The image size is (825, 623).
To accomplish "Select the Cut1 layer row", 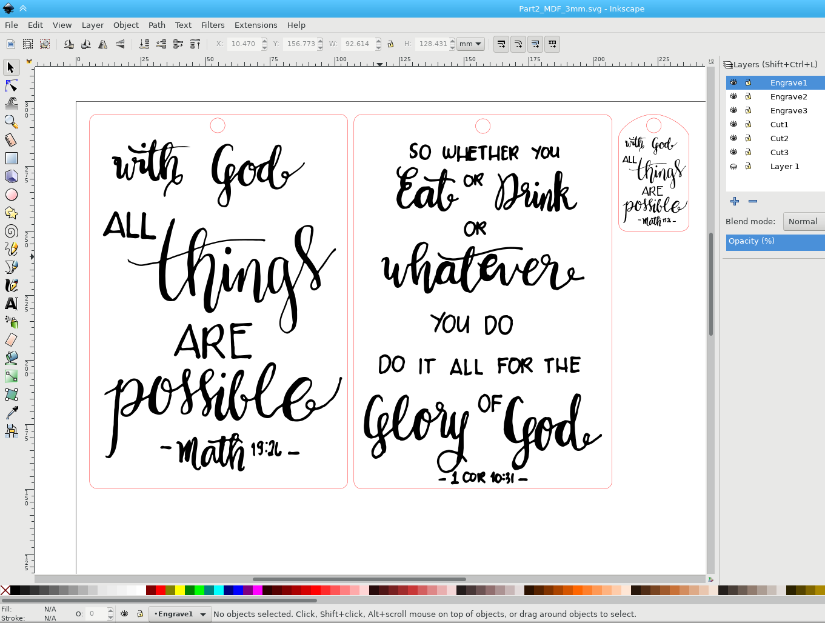I will coord(775,124).
